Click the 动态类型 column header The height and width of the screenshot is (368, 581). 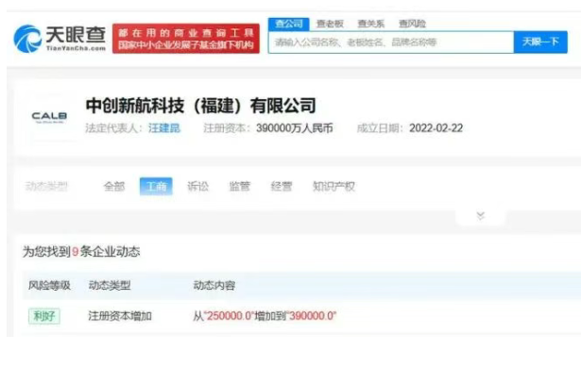click(110, 286)
